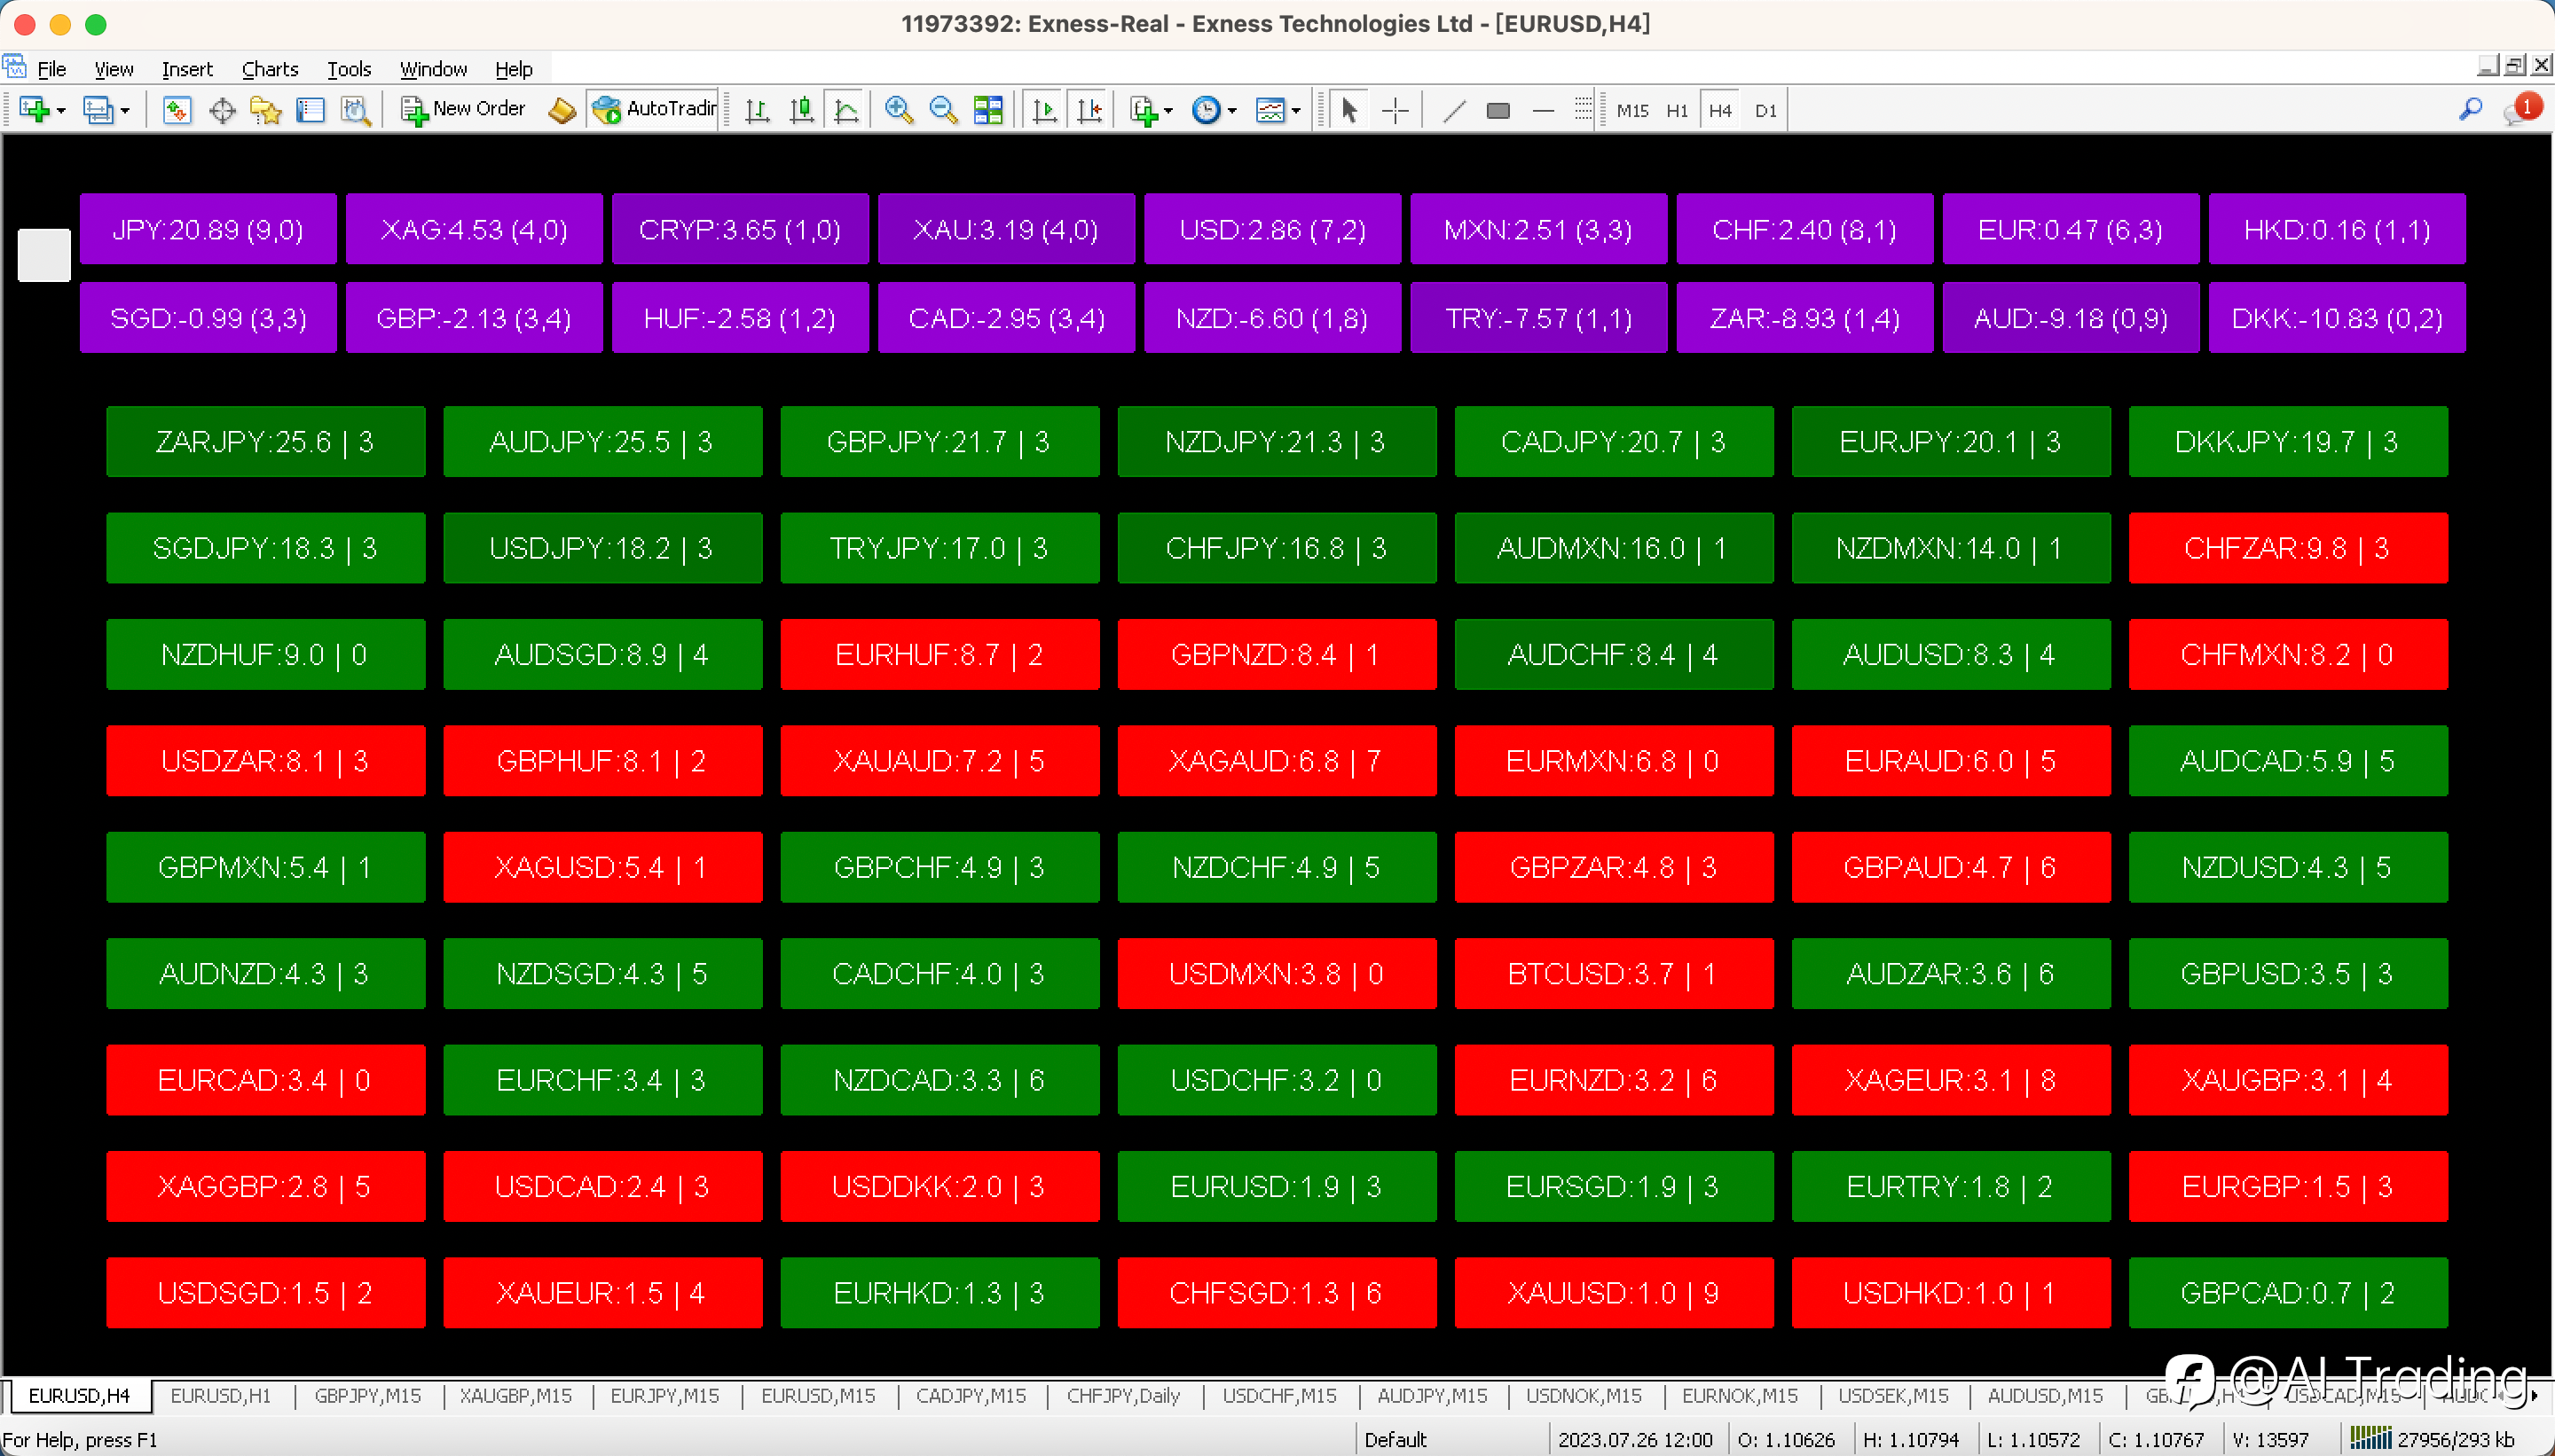Open the Profiles icon in toolbar
The height and width of the screenshot is (1456, 2555).
pyautogui.click(x=97, y=110)
